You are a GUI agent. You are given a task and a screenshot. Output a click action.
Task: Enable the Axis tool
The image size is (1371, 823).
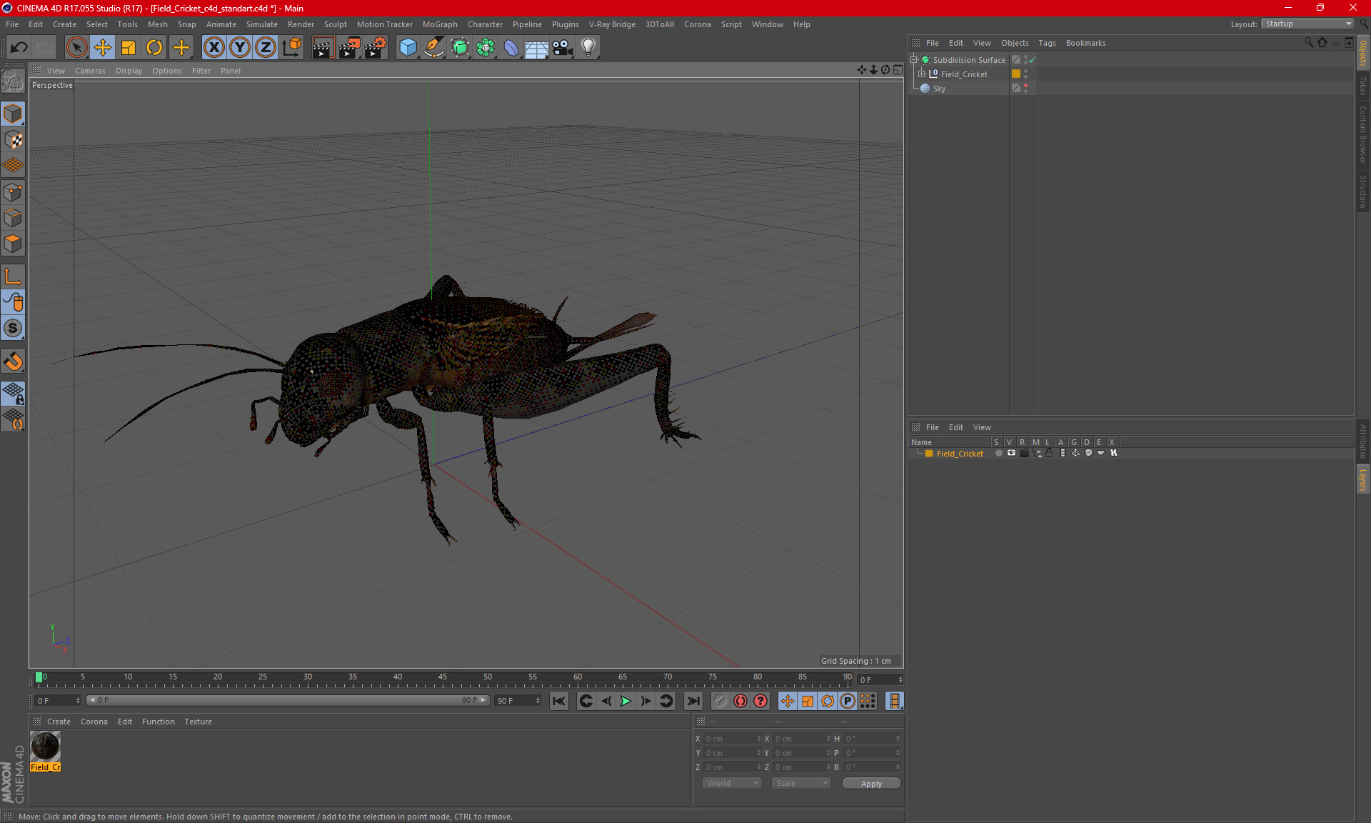pyautogui.click(x=13, y=276)
